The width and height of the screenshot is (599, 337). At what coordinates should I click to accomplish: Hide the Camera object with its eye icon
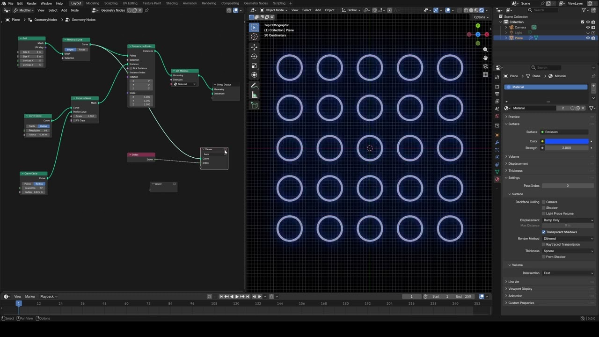click(588, 27)
